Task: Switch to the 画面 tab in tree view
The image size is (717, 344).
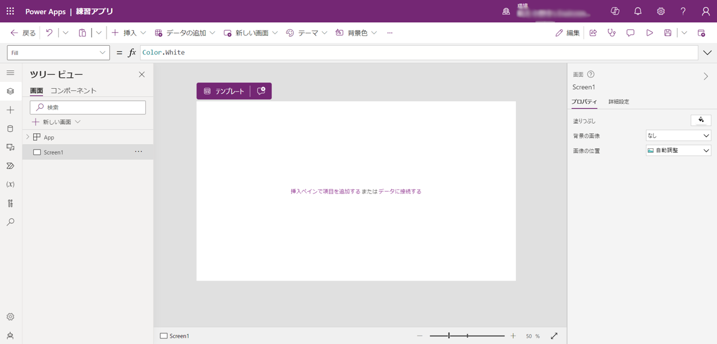Action: coord(37,90)
